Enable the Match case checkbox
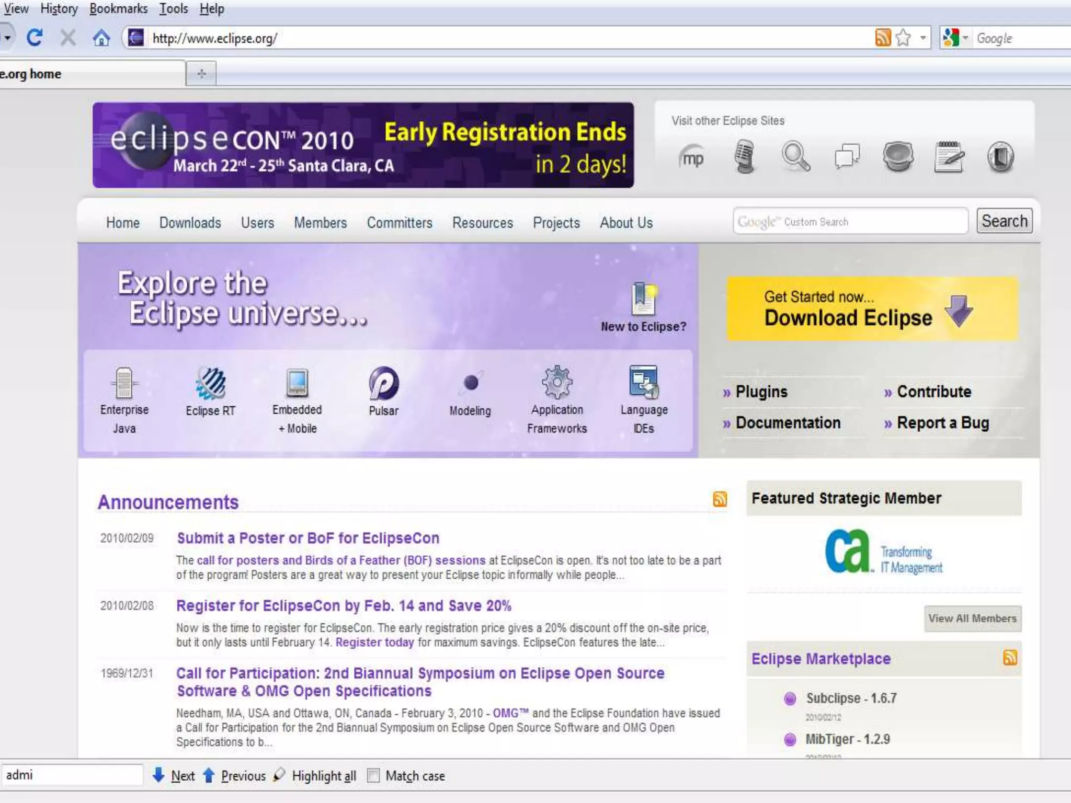The width and height of the screenshot is (1071, 803). pyautogui.click(x=373, y=775)
